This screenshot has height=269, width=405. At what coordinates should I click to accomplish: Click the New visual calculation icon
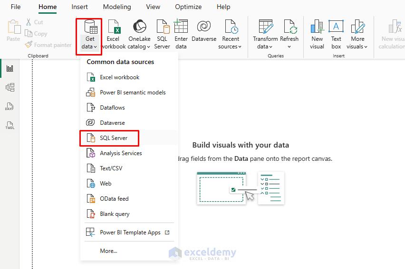click(393, 35)
